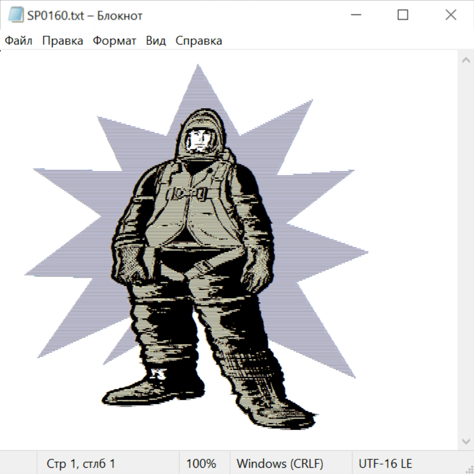
Task: Minimize the Notepad window
Action: click(x=354, y=15)
